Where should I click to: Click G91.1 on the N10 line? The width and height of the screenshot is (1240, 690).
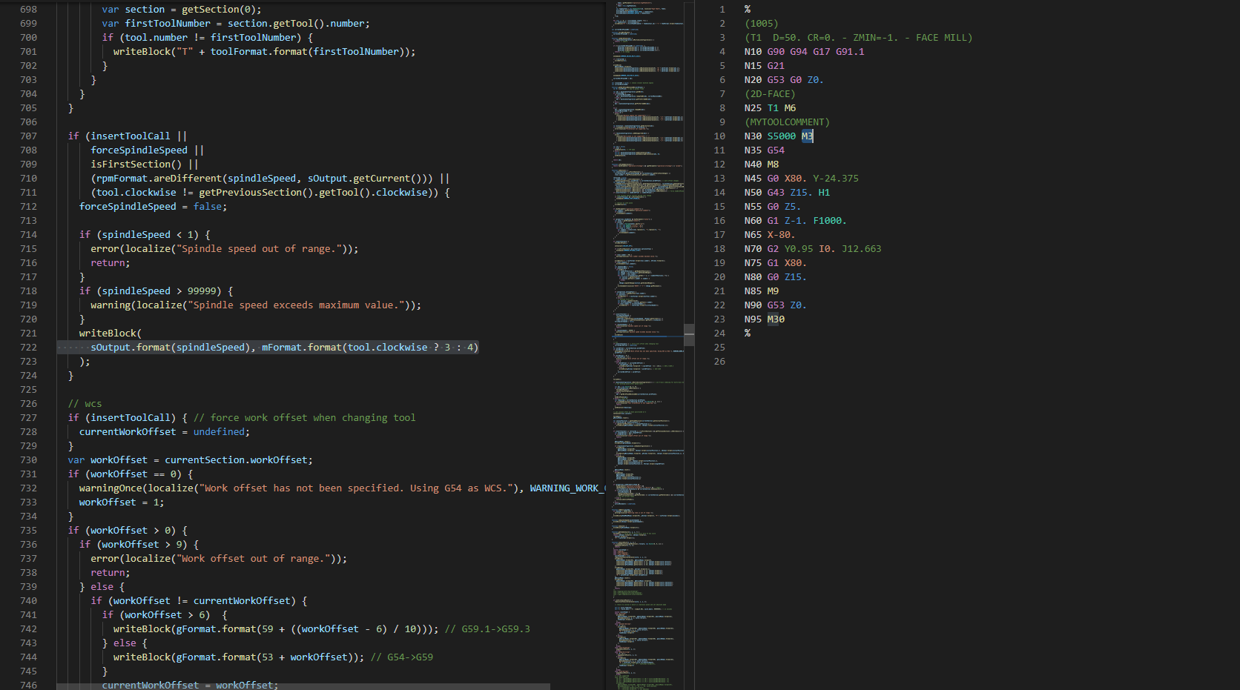850,52
